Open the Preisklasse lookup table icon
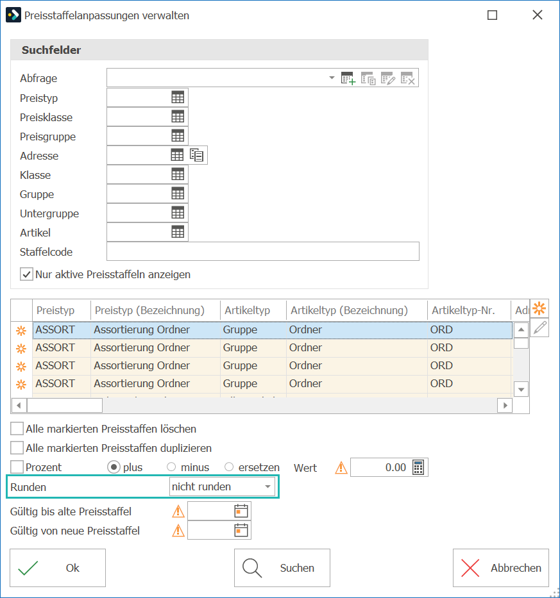 coord(178,117)
